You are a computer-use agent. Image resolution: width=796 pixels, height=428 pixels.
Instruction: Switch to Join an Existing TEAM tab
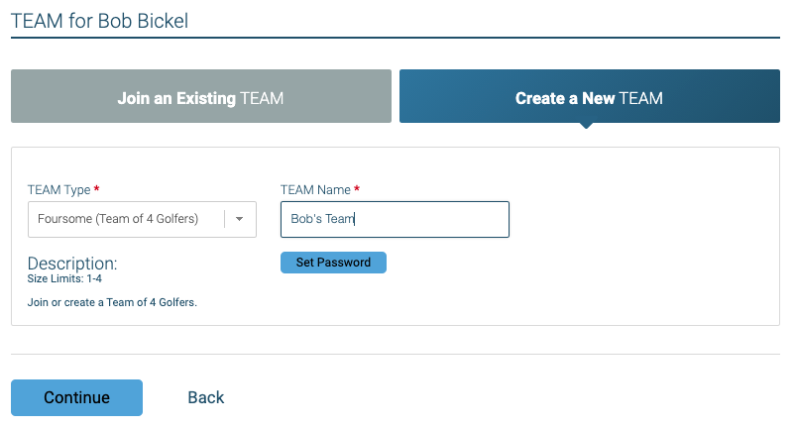click(200, 96)
